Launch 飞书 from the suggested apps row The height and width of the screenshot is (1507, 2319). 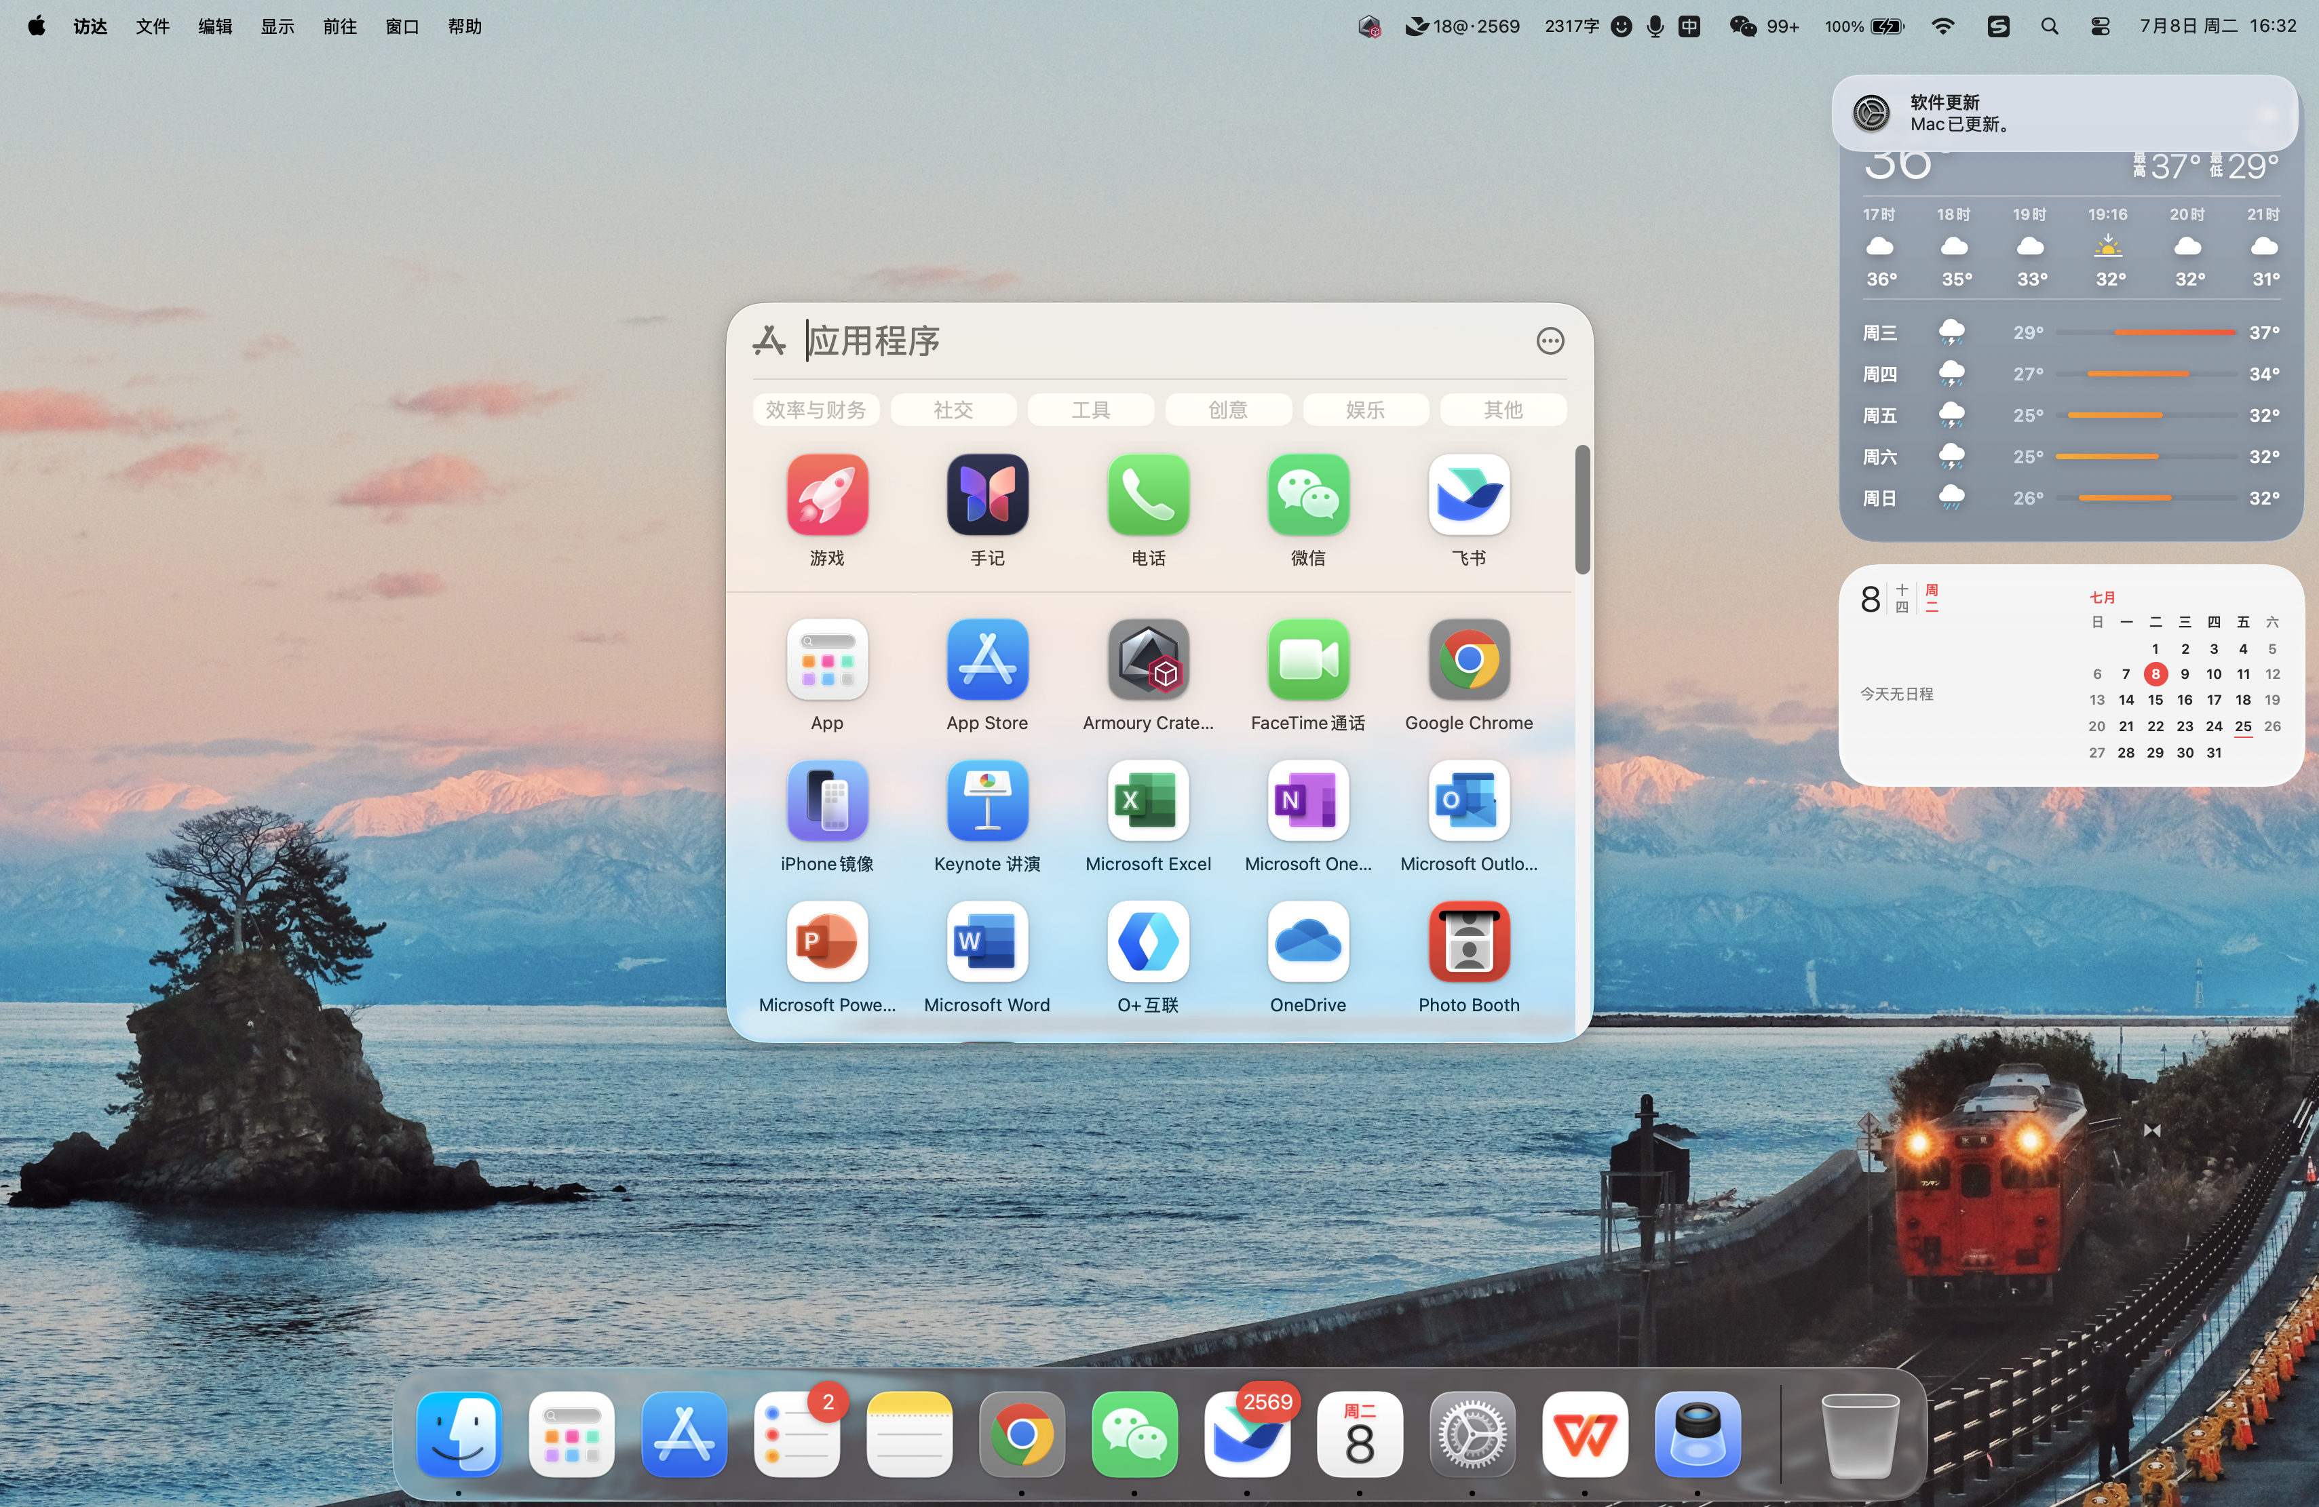click(1468, 495)
